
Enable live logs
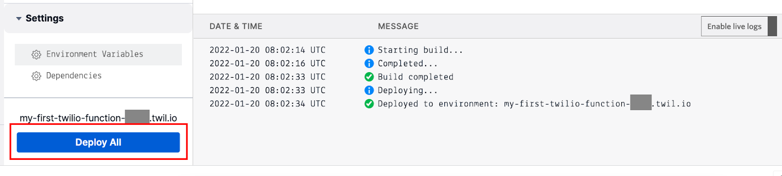click(x=734, y=26)
